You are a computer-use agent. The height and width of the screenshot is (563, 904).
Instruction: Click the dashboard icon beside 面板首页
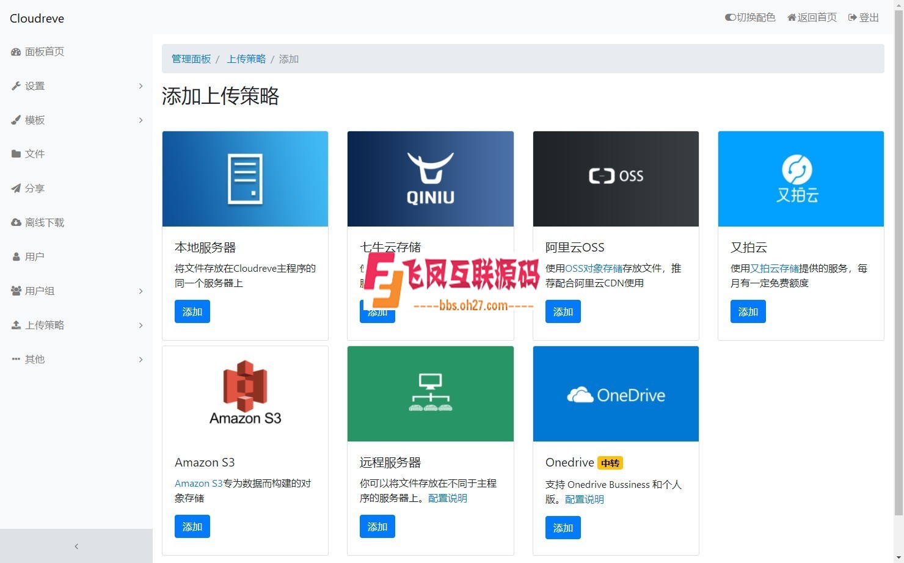pyautogui.click(x=16, y=52)
